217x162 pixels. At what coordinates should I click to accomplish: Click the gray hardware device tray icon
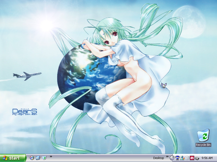pos(197,158)
